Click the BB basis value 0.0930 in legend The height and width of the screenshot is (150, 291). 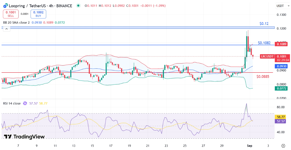(37, 23)
